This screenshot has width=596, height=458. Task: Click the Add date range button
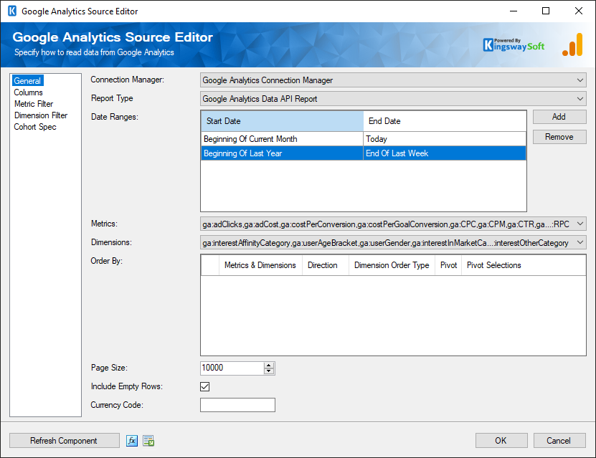point(559,117)
